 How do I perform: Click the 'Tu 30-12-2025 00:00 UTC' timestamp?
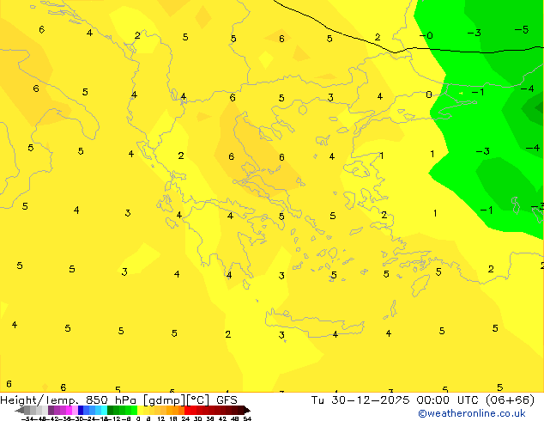point(395,400)
